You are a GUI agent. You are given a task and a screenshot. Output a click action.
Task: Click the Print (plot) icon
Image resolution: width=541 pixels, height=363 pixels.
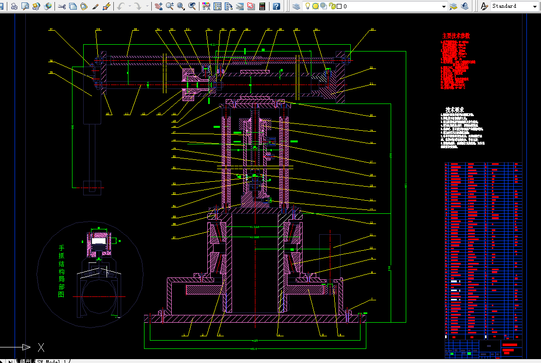point(14,6)
